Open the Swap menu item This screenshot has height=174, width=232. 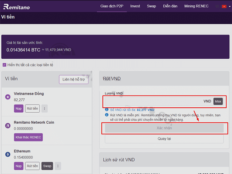pyautogui.click(x=151, y=6)
